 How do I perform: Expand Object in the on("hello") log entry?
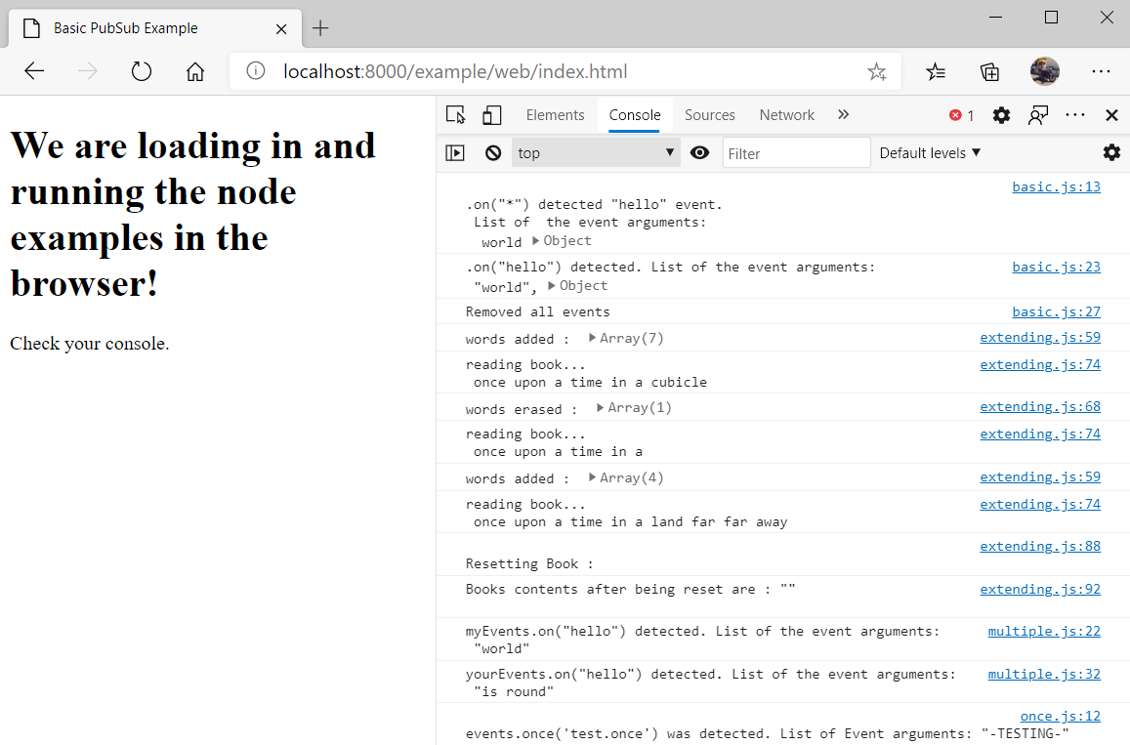coord(577,285)
